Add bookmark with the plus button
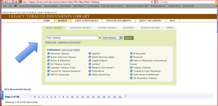 16,2
